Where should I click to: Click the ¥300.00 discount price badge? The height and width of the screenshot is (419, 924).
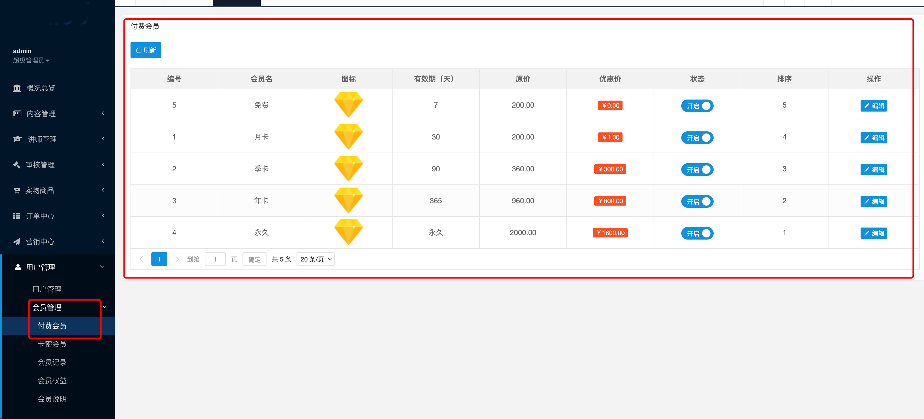click(x=610, y=169)
